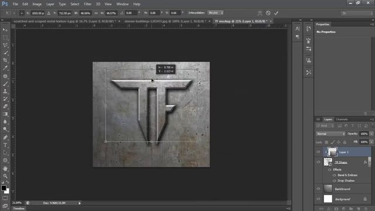The height and width of the screenshot is (211, 375).
Task: Select Layer 1 thumbnail
Action: pos(332,152)
